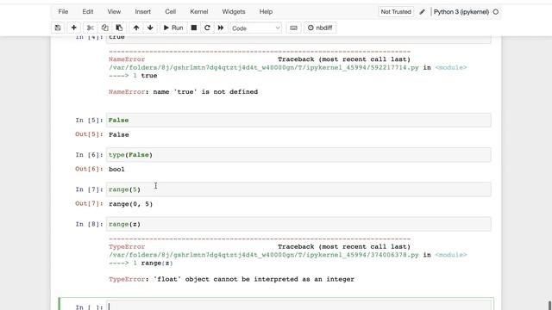Copy the selected cells
Viewport: 552px width, 310px height.
pos(104,28)
